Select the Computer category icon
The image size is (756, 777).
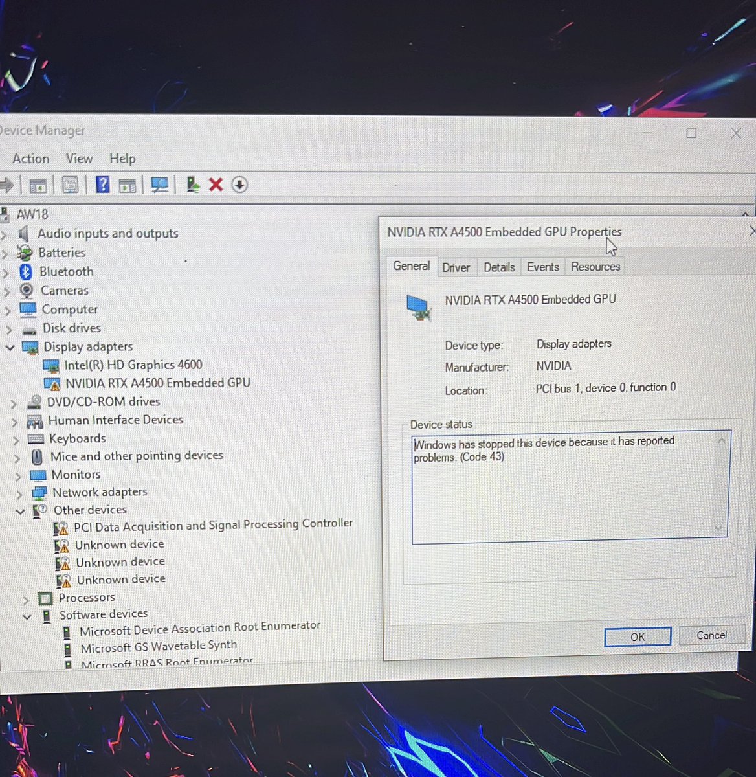[28, 309]
